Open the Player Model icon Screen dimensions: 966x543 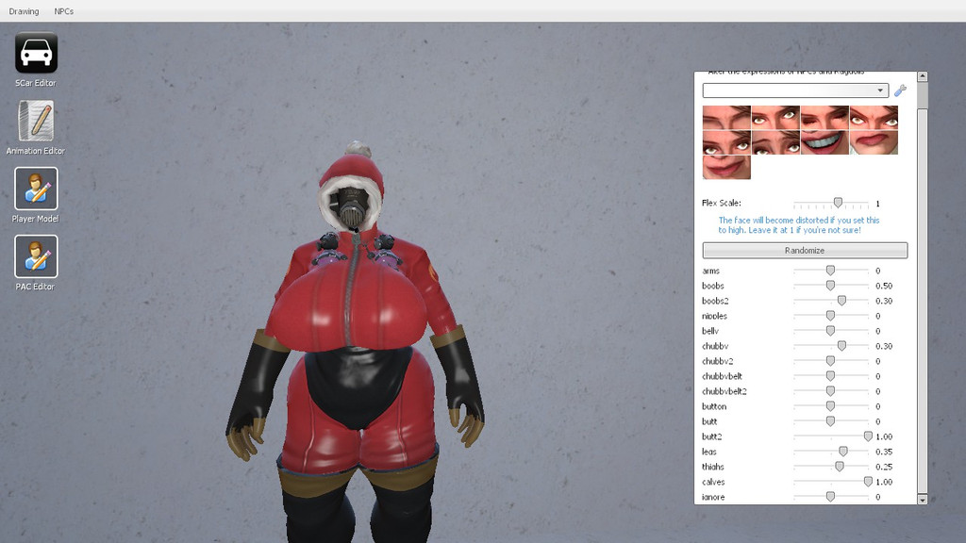(36, 189)
